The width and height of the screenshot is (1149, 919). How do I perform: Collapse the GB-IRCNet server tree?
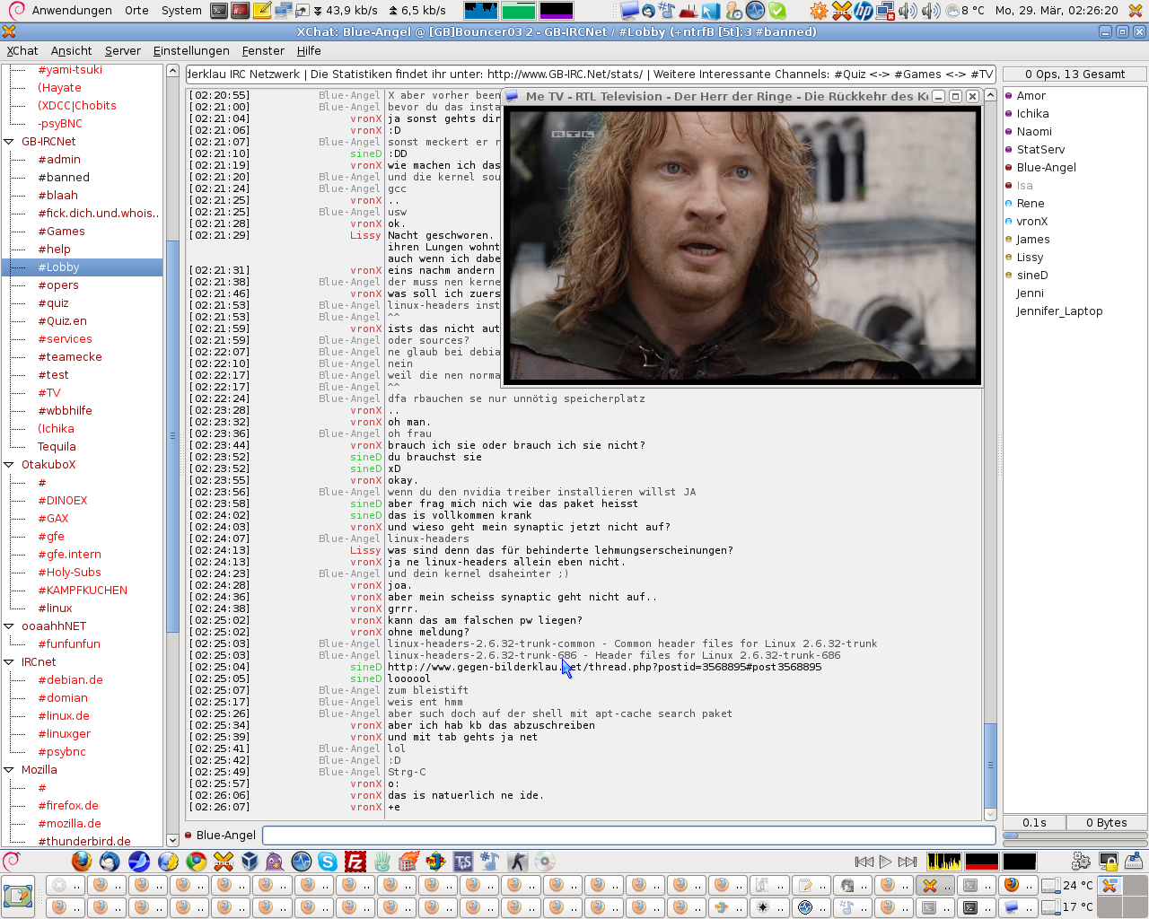pyautogui.click(x=9, y=142)
